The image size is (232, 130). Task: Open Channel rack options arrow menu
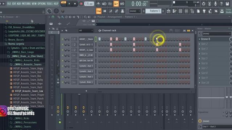click(x=62, y=30)
